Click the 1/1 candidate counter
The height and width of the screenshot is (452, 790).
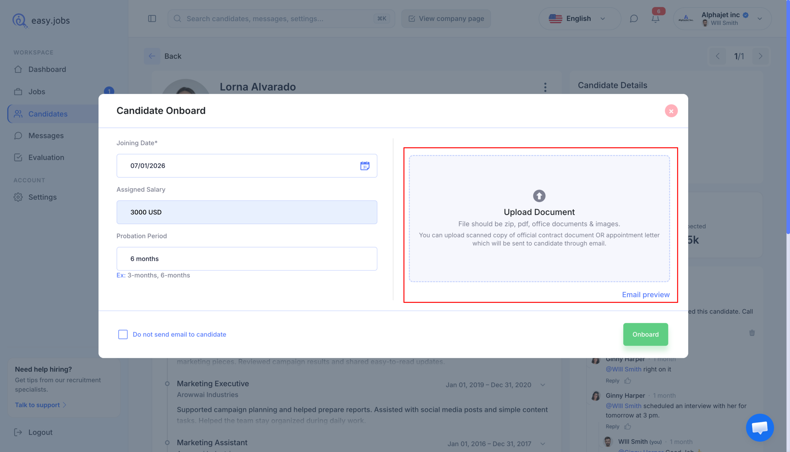coord(738,56)
